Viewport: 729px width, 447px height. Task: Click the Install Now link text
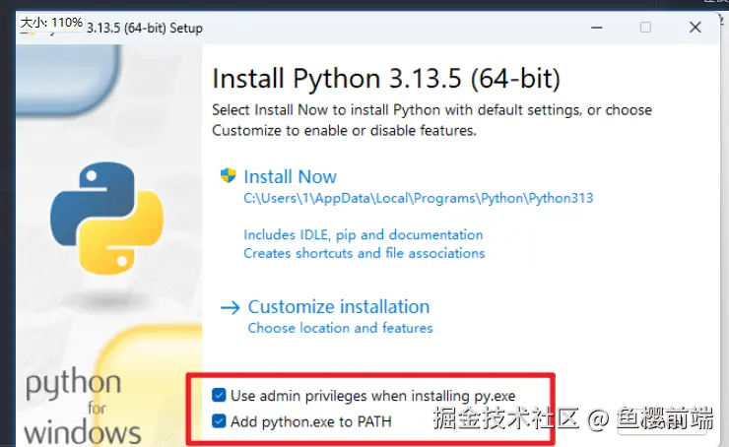tap(290, 177)
